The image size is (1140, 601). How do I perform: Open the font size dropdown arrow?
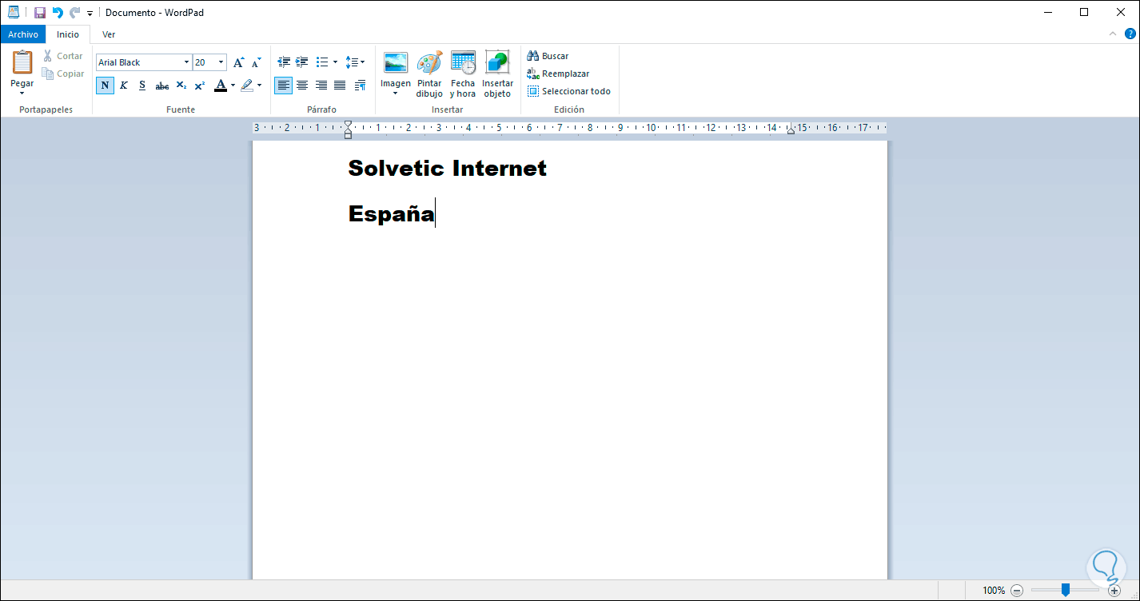tap(221, 62)
